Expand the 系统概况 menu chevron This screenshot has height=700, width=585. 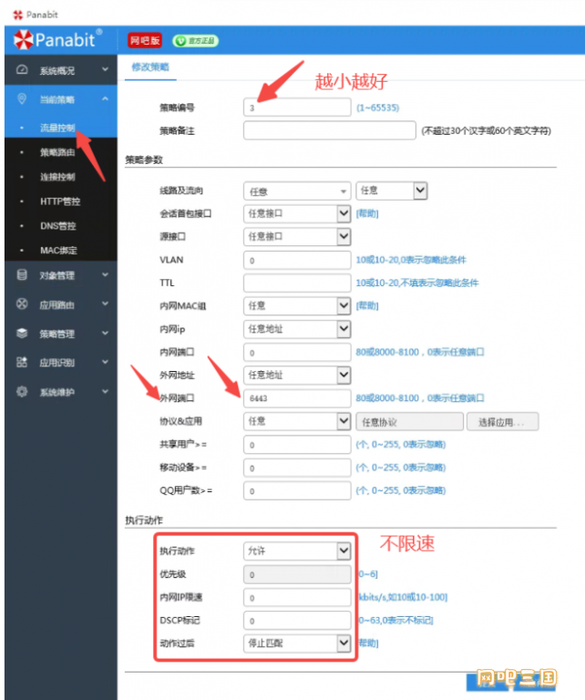point(105,69)
